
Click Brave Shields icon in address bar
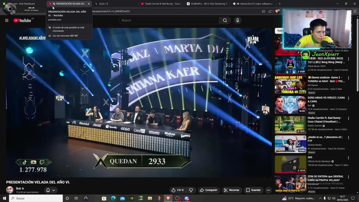(x=277, y=11)
